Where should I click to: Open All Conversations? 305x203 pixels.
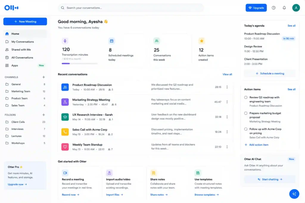pyautogui.click(x=25, y=58)
